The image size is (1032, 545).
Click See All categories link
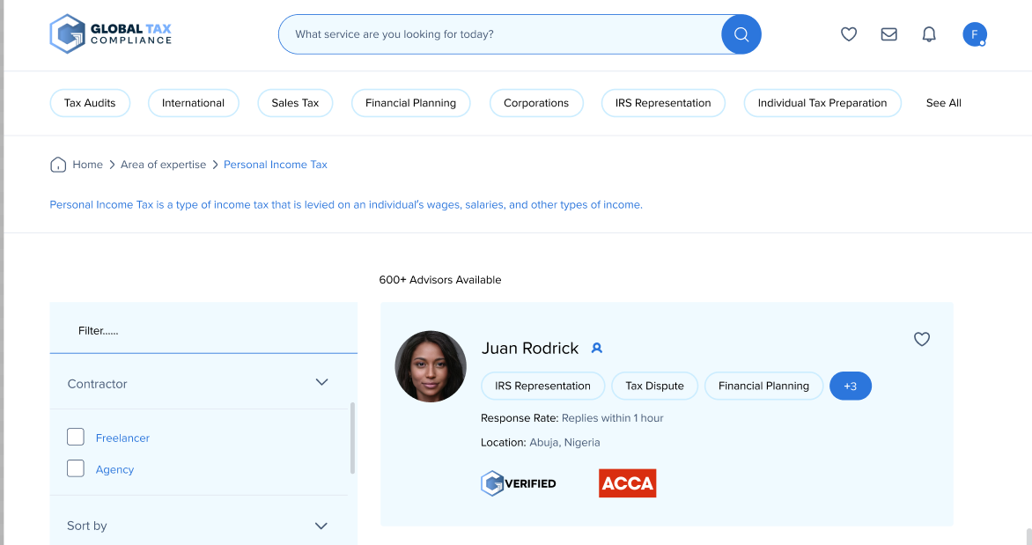coord(943,103)
